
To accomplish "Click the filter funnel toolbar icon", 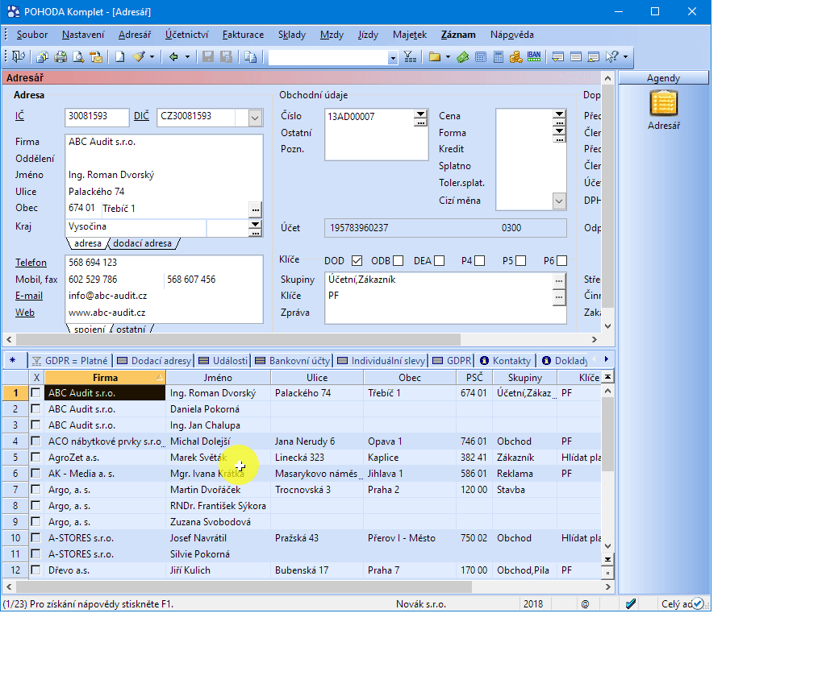I will tap(410, 56).
